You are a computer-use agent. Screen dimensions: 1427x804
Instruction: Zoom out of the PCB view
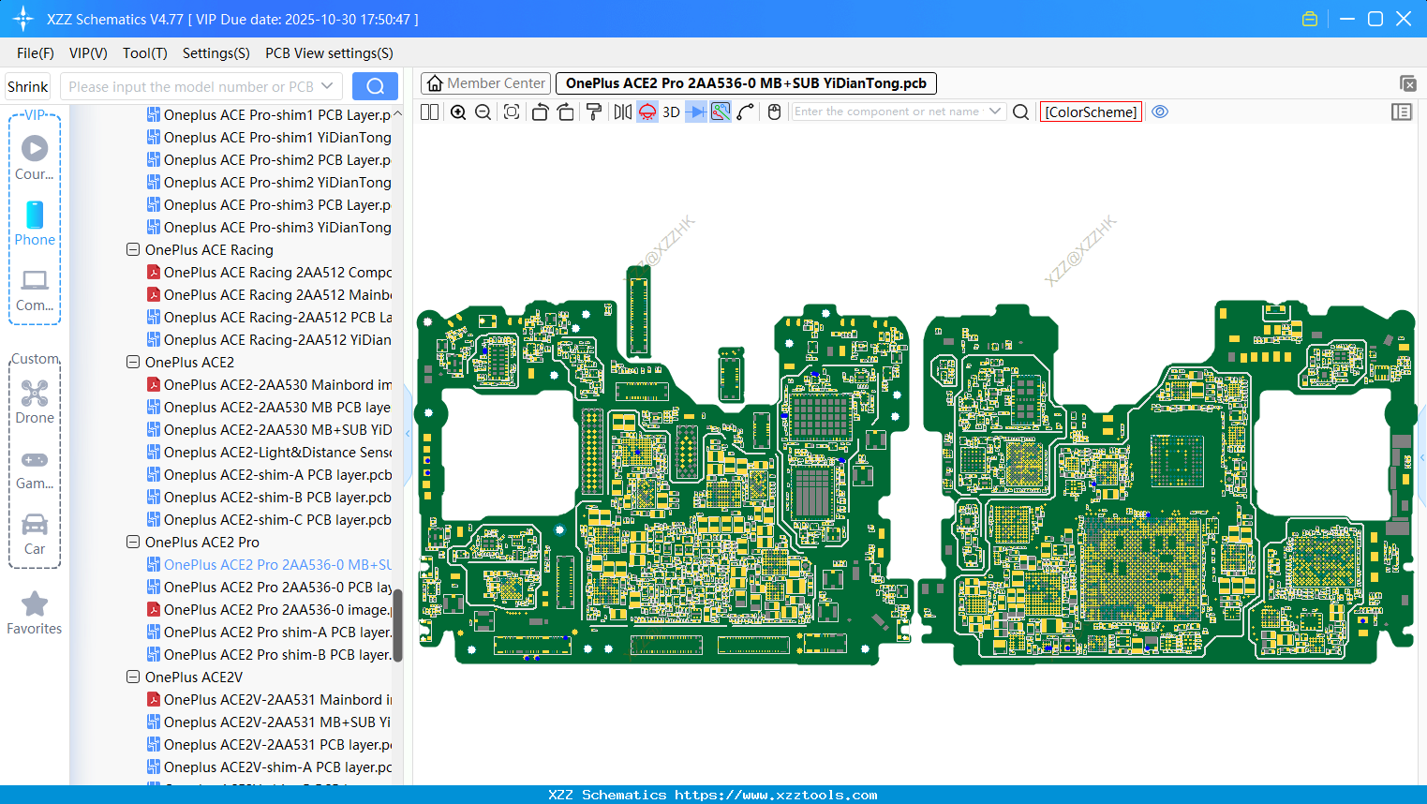pyautogui.click(x=483, y=112)
